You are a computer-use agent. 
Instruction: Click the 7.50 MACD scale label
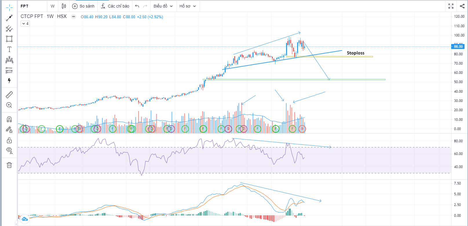click(x=458, y=183)
